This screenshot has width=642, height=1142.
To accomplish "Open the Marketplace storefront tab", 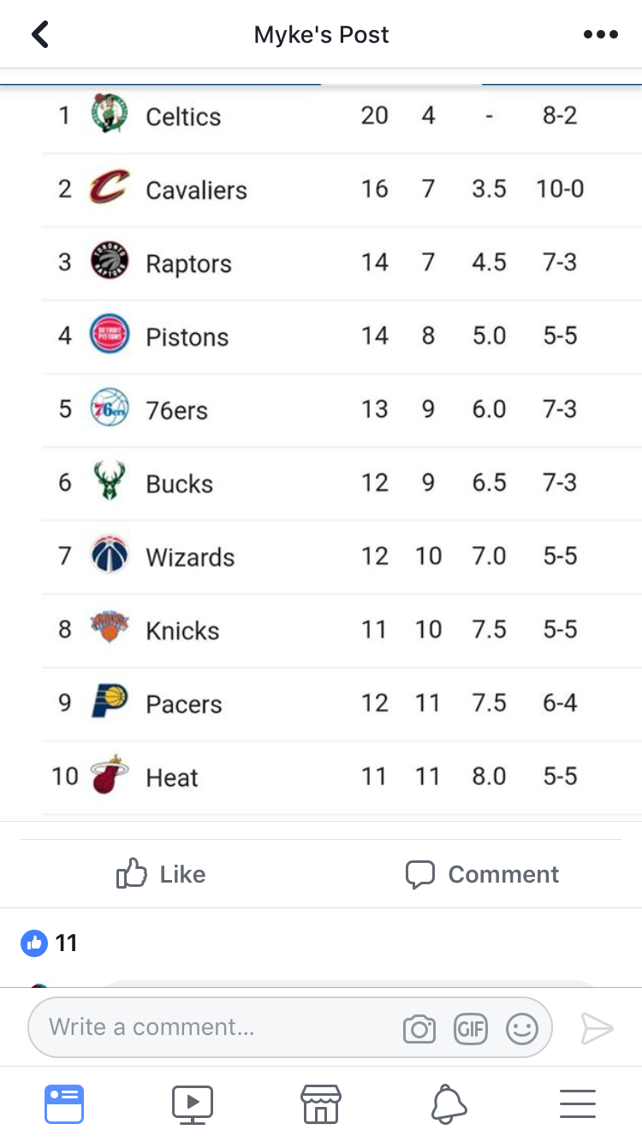I will point(321,1104).
